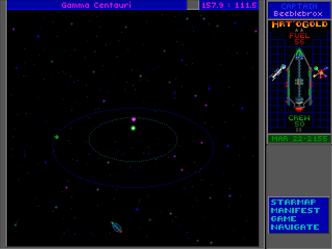
Task: Click the MAR 22·2155 date display
Action: (x=299, y=139)
